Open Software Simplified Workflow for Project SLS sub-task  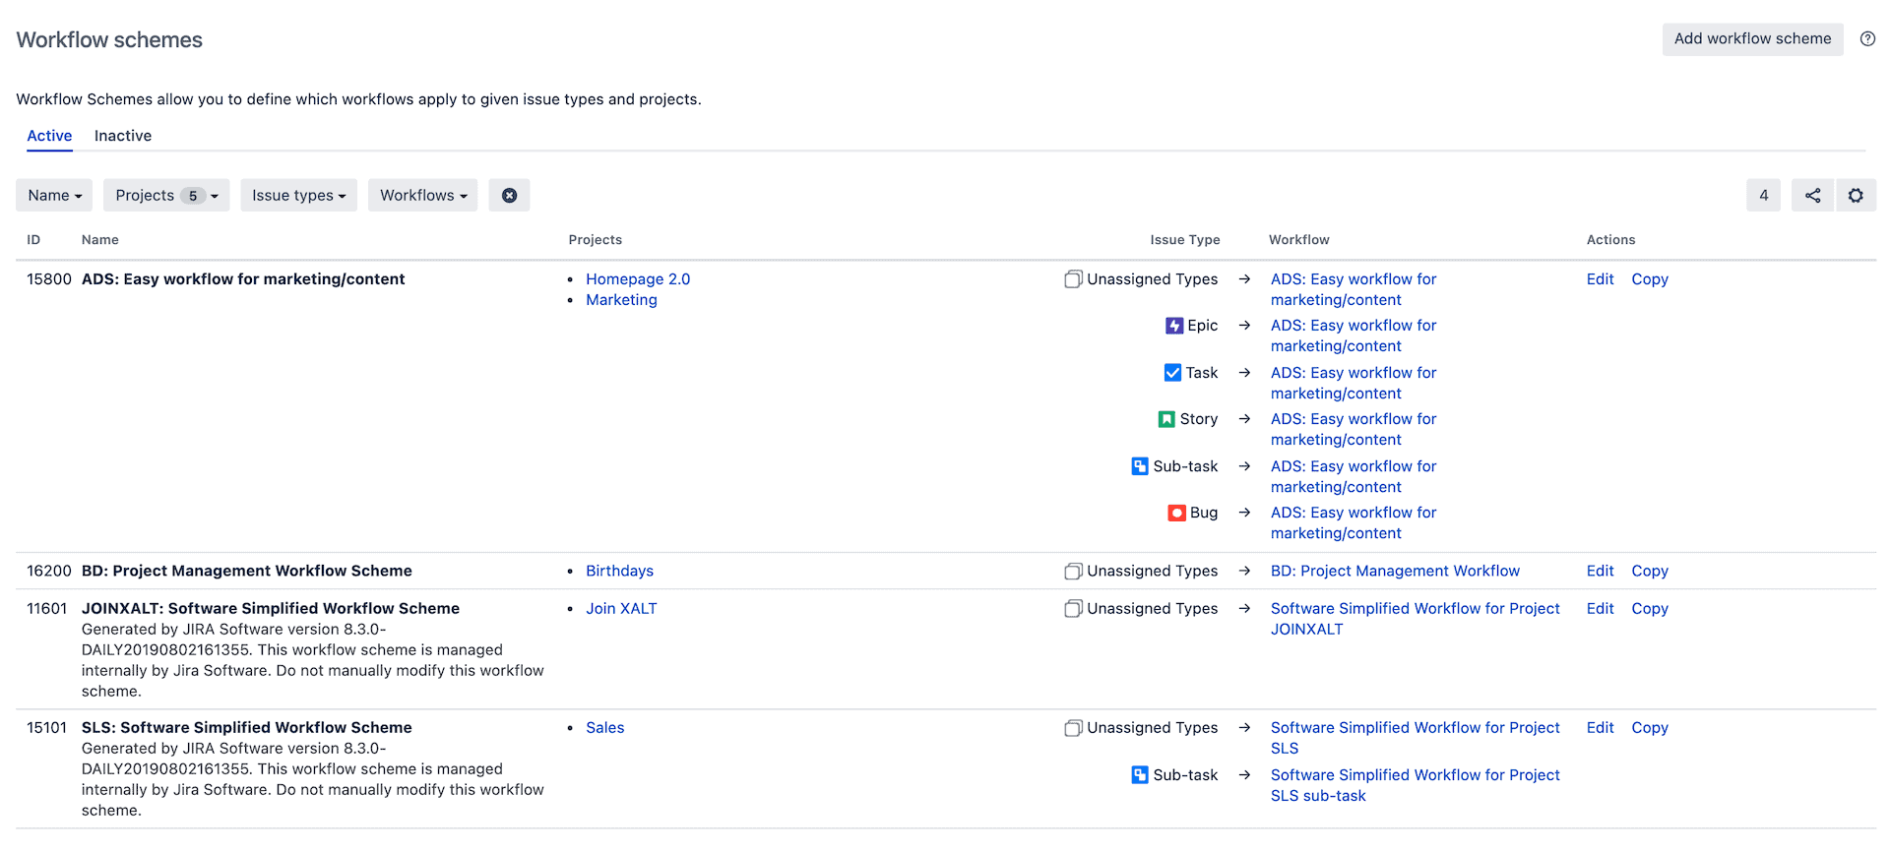pyautogui.click(x=1415, y=785)
